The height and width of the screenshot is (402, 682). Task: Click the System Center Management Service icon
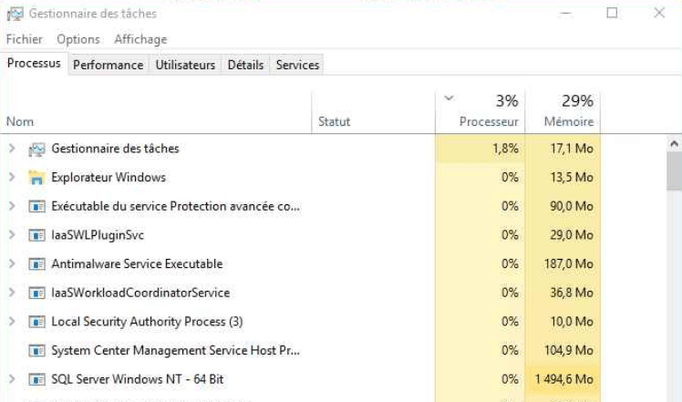37,351
